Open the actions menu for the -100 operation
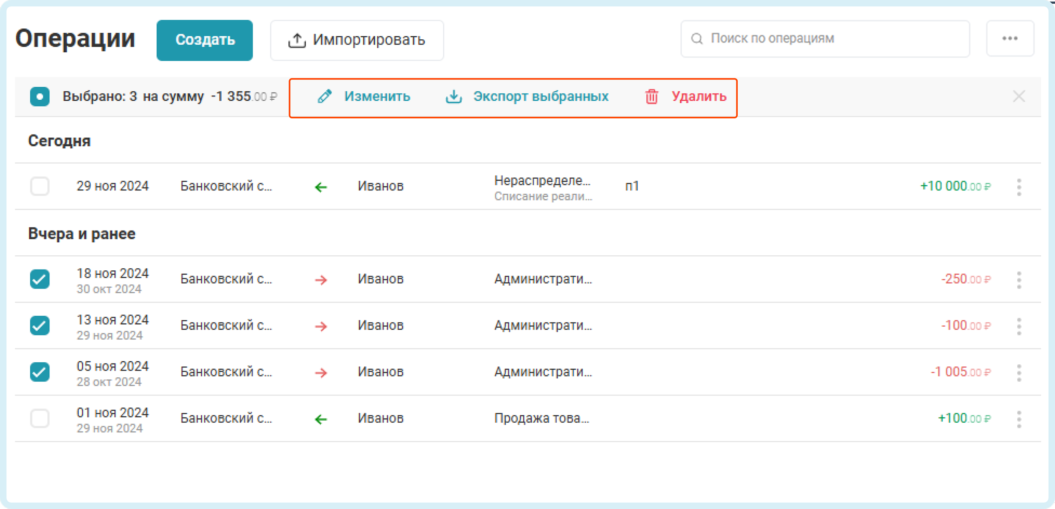Image resolution: width=1055 pixels, height=509 pixels. click(1018, 326)
